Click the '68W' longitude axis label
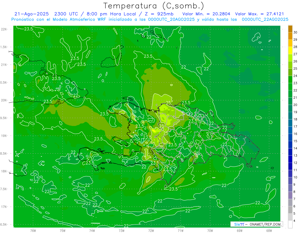The width and height of the screenshot is (302, 234). point(269,231)
